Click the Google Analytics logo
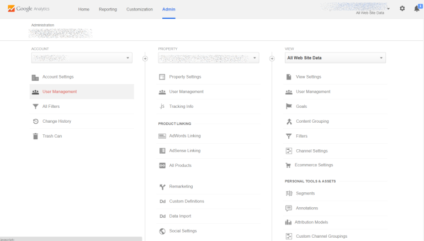The height and width of the screenshot is (241, 424). click(x=29, y=9)
